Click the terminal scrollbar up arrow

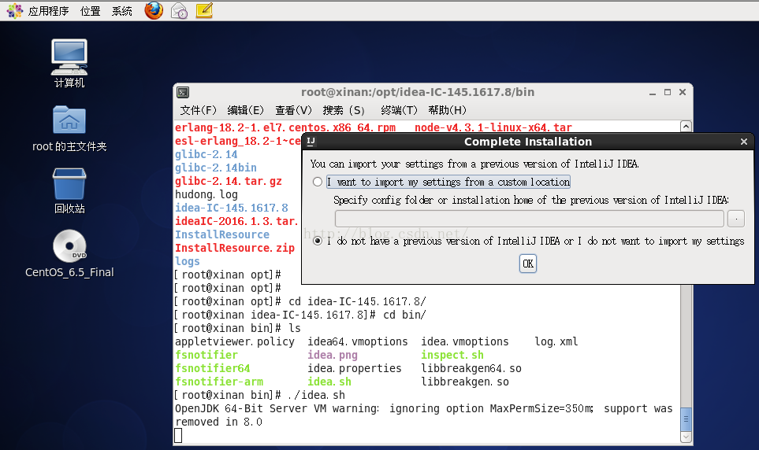click(x=686, y=127)
